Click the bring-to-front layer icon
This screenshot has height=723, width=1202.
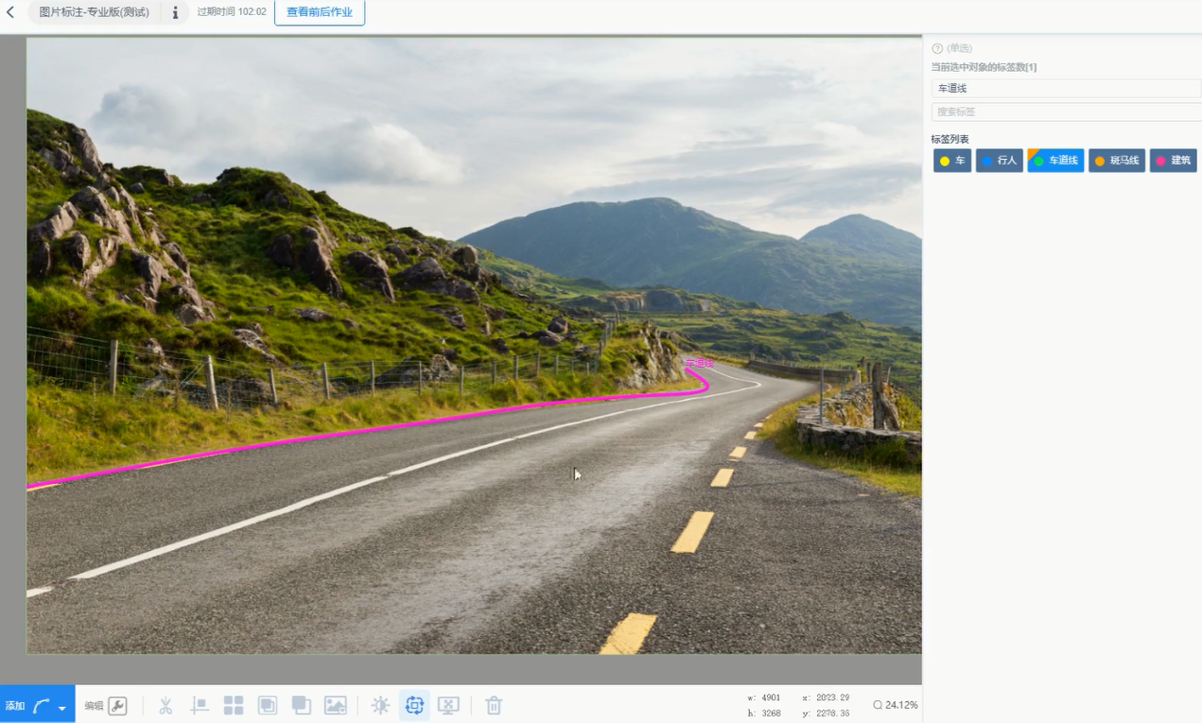[x=268, y=705]
